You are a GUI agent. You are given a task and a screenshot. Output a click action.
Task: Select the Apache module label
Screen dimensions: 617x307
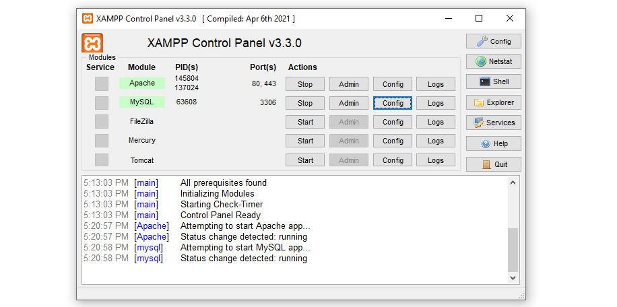pos(142,83)
